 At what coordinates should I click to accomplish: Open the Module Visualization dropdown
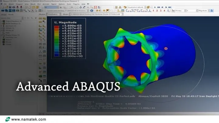[54, 14]
